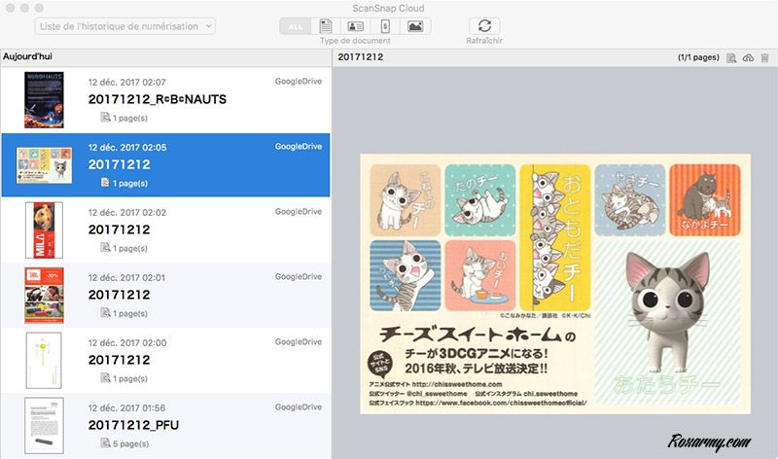Click the page search icon in preview header

pos(730,58)
